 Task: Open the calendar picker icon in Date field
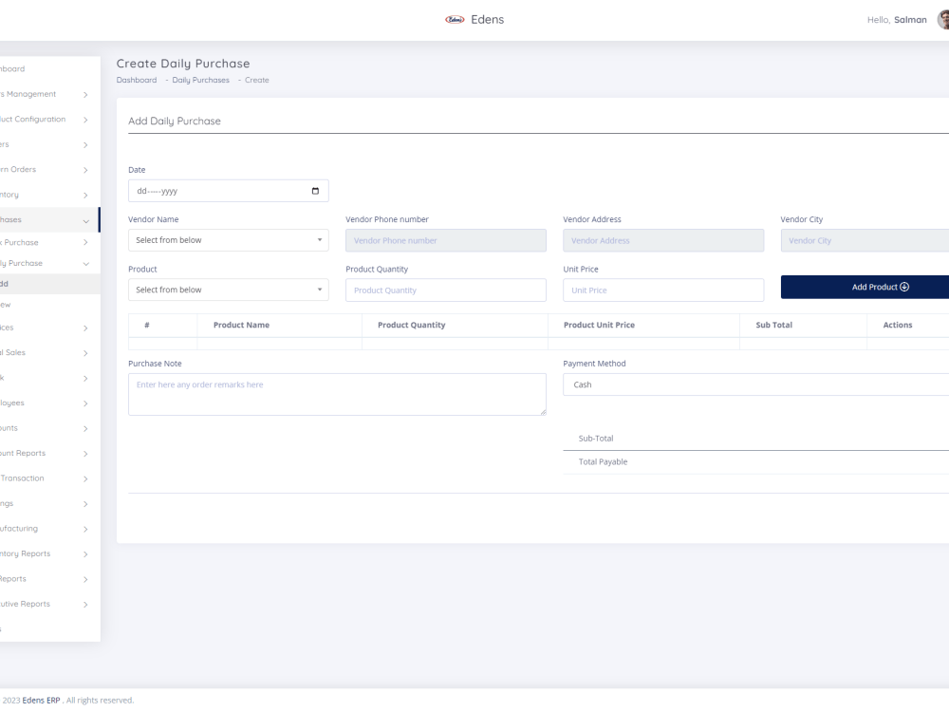[315, 191]
